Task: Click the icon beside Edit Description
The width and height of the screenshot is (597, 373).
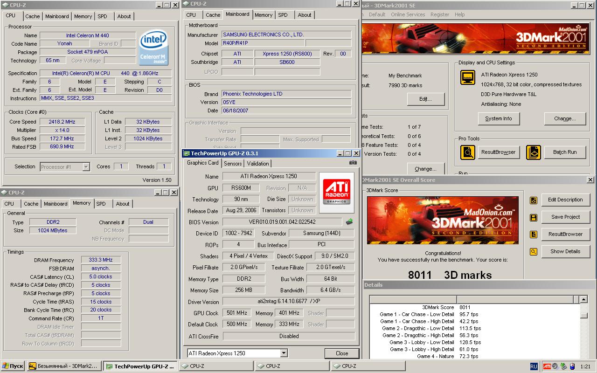Action: [x=534, y=200]
